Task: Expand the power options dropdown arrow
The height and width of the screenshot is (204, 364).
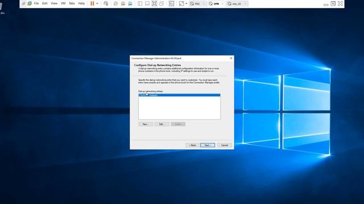Action: pyautogui.click(x=97, y=3)
